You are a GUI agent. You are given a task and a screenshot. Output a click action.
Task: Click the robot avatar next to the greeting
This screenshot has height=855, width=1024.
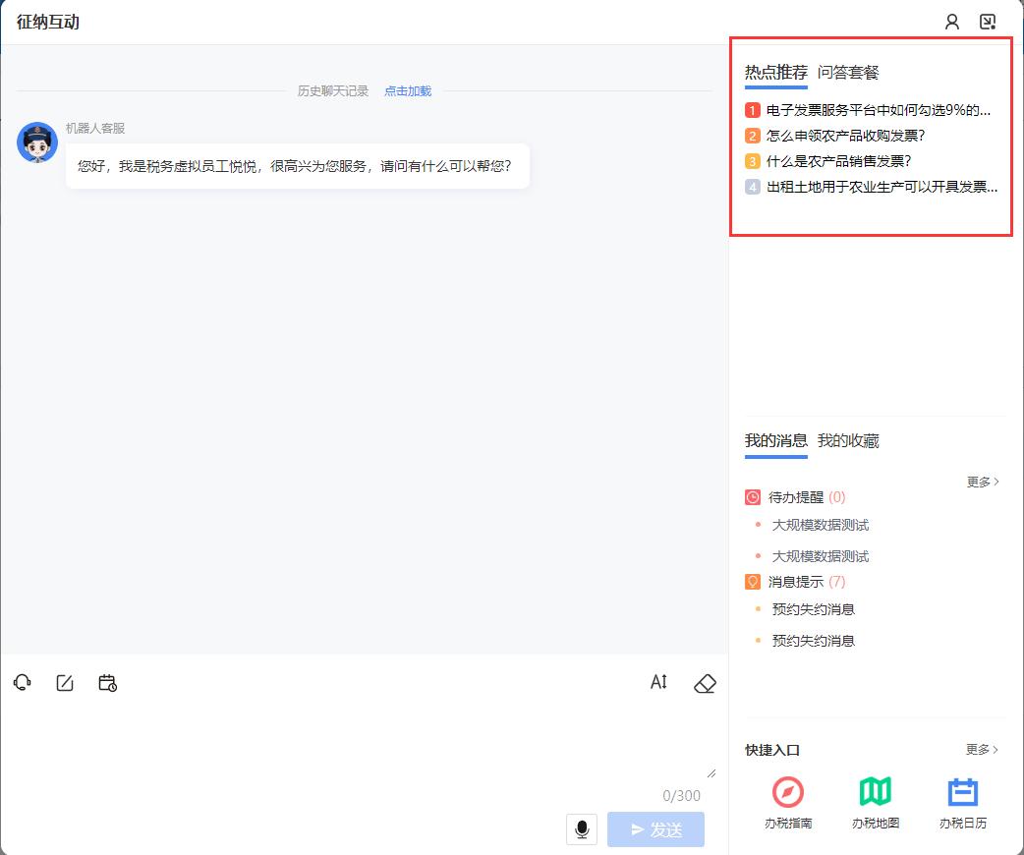(36, 142)
